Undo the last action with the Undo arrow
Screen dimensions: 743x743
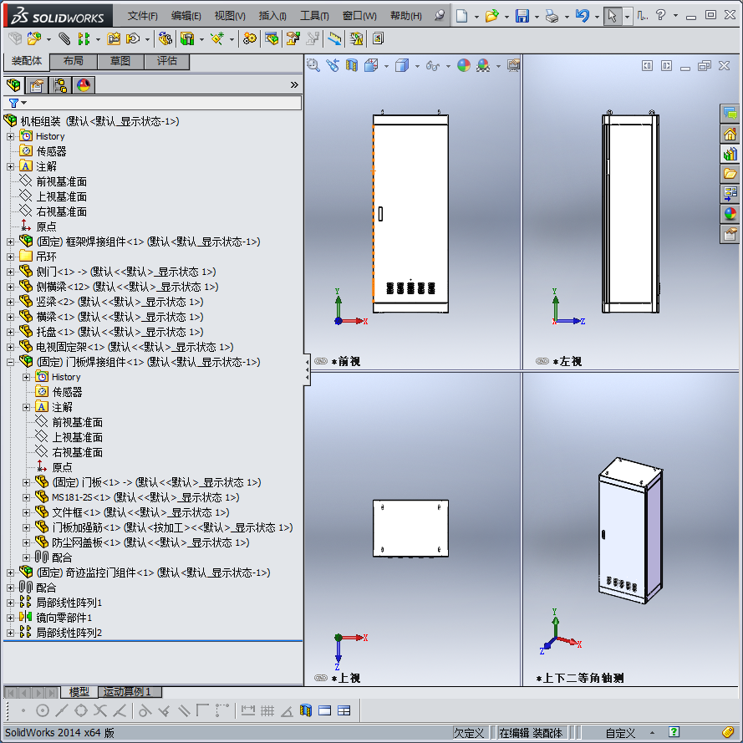(582, 16)
